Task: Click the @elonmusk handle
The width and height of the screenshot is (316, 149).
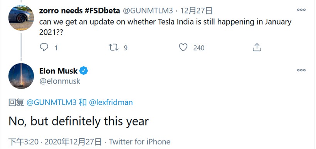Action: pyautogui.click(x=60, y=81)
